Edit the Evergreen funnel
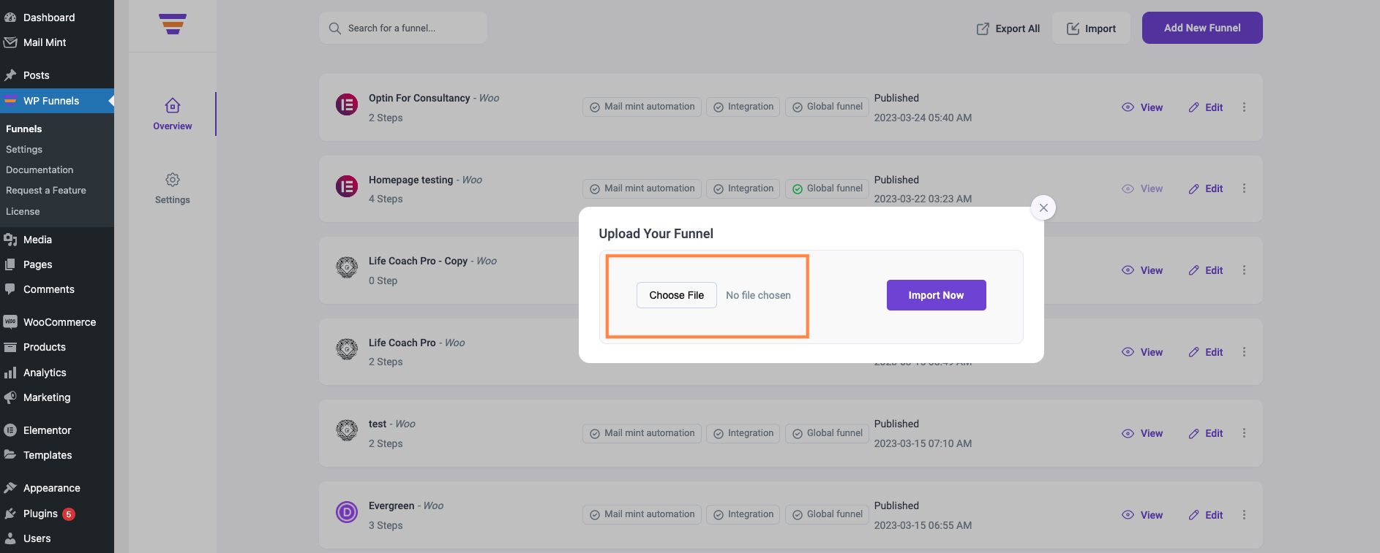The image size is (1380, 553). 1206,515
